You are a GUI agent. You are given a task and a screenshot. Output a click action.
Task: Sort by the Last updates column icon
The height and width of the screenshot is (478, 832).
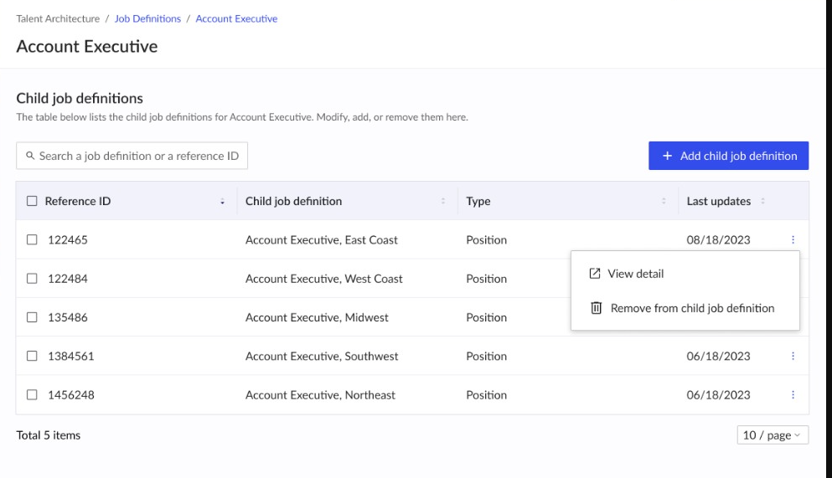(763, 202)
